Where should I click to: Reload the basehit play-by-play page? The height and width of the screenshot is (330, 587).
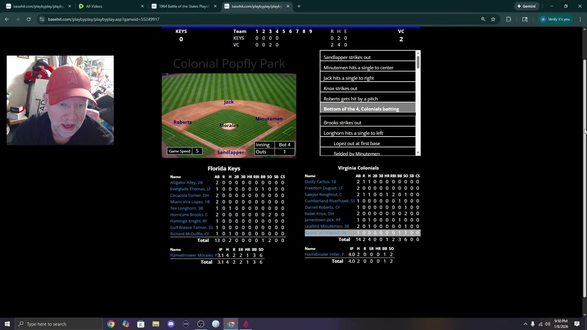(x=28, y=19)
